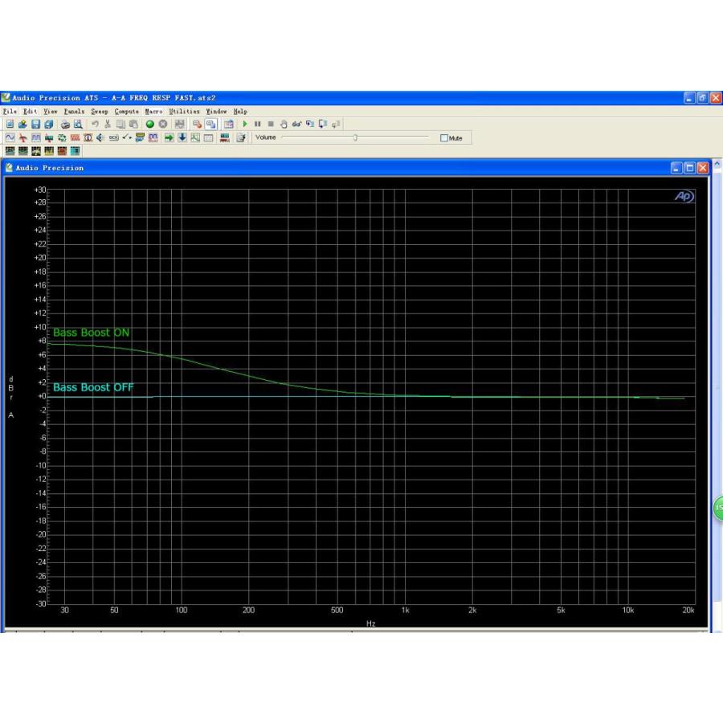
Task: Click the Copy toolbar icon
Action: click(x=120, y=124)
